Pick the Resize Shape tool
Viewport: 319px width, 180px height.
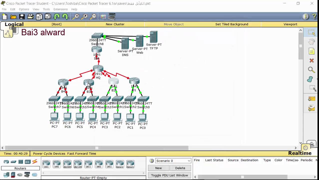(313, 88)
